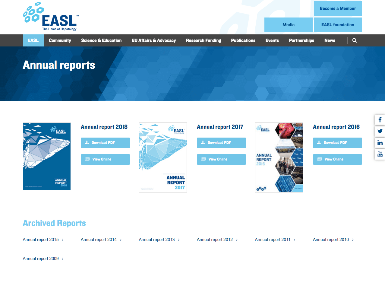View Annual report 2018 online
385x283 pixels.
[x=105, y=159]
